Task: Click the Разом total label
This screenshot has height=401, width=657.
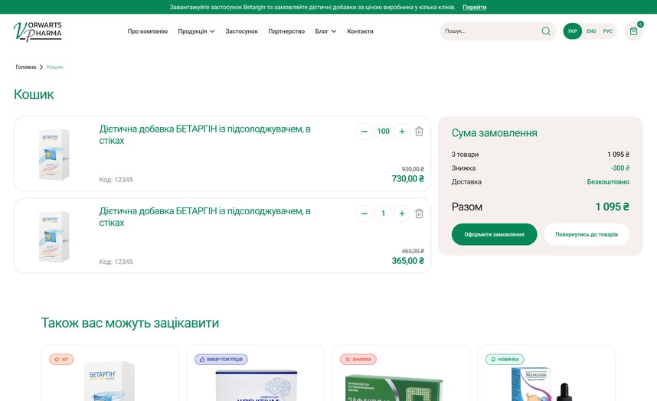Action: 467,207
